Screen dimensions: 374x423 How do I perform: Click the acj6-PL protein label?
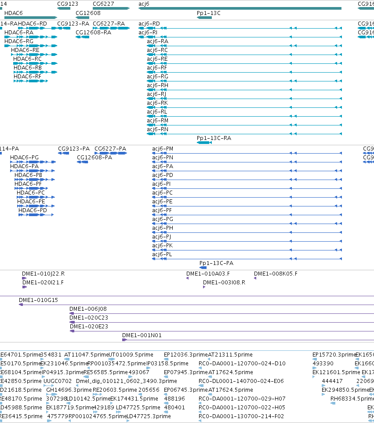162,254
